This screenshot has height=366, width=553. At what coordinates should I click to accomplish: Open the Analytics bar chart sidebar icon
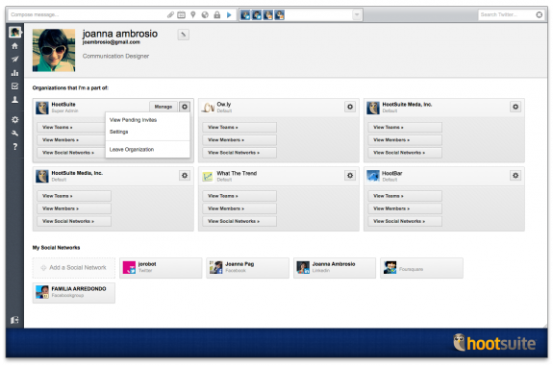click(14, 73)
